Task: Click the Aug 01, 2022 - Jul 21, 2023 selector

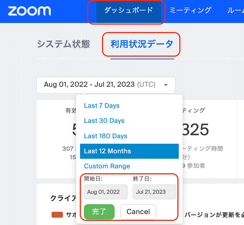Action: point(106,85)
